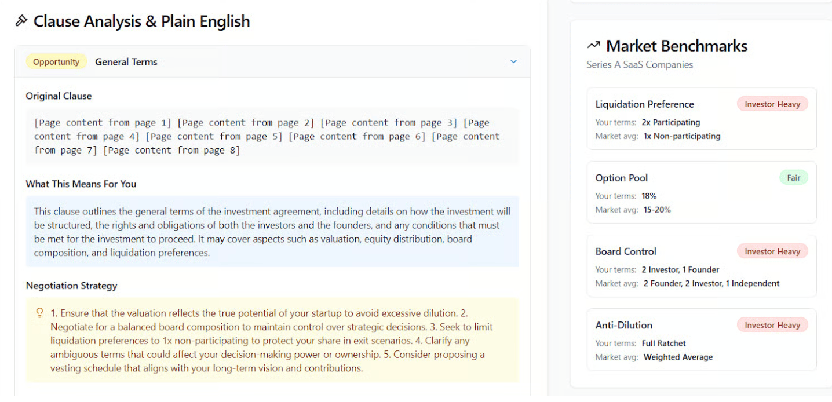
Task: Click the Investor Heavy badge for Anti-Dilution
Action: (x=772, y=325)
